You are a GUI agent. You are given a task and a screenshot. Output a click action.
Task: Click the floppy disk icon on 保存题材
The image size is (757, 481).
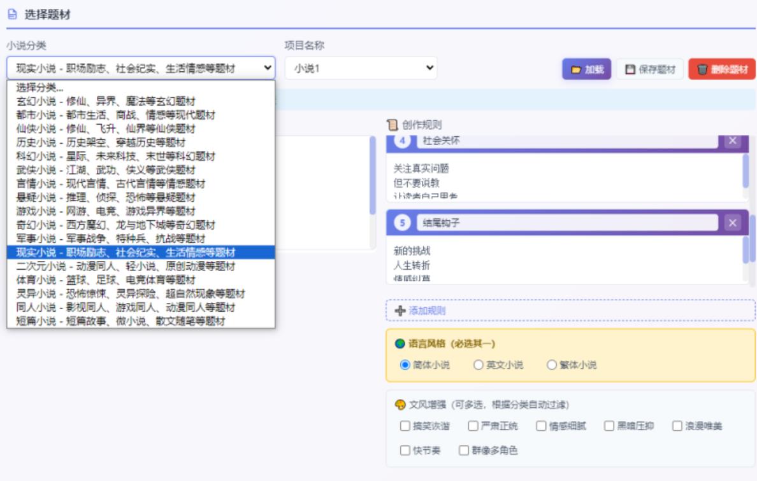(x=630, y=70)
